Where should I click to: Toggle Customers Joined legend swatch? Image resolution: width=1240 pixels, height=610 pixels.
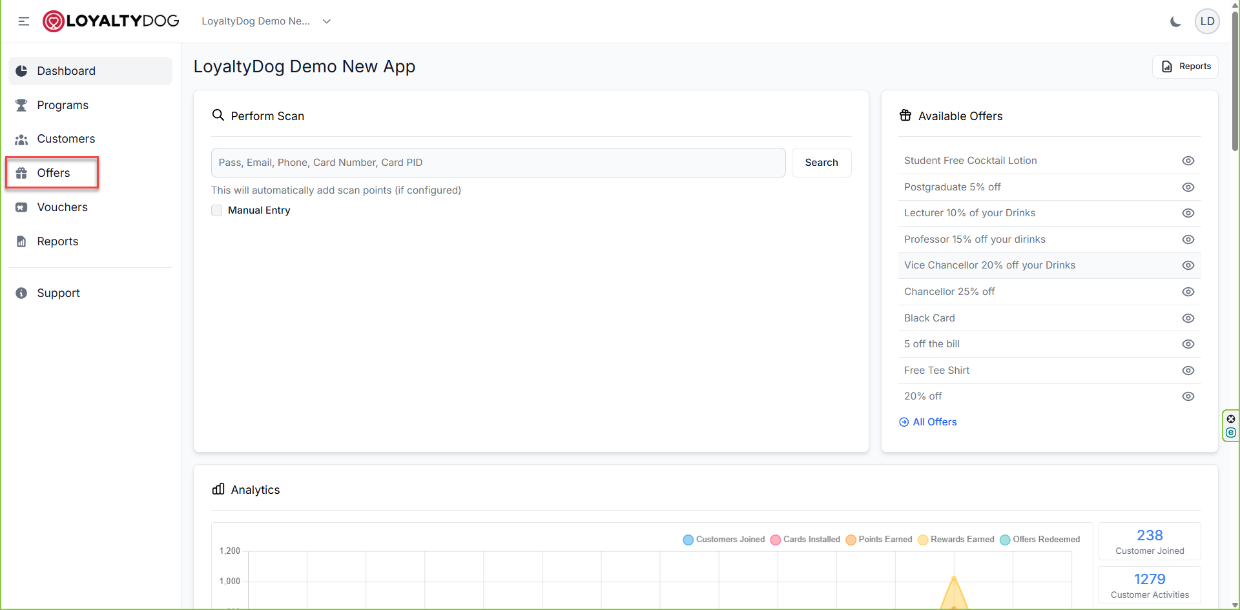688,540
